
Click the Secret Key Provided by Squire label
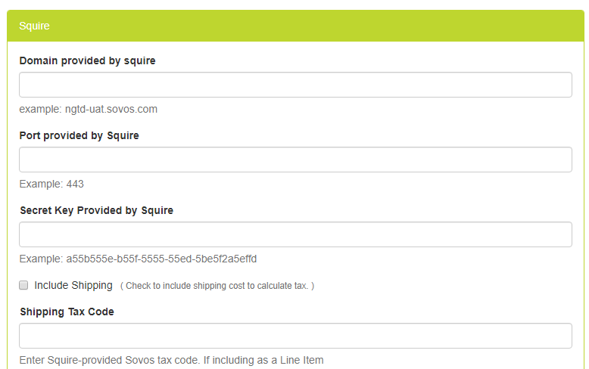click(96, 210)
